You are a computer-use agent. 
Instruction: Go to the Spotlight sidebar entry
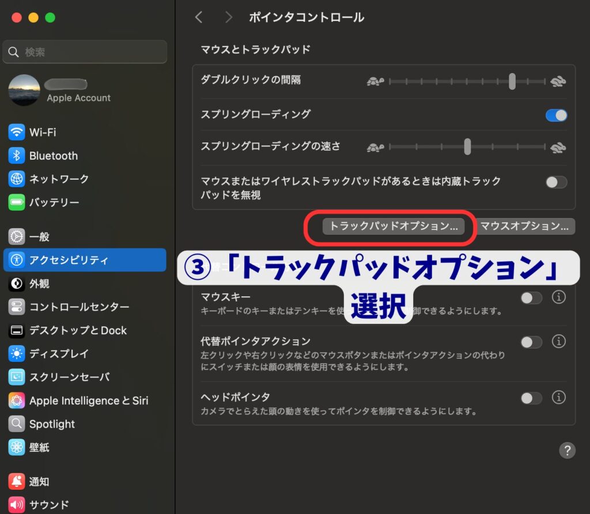pos(85,424)
